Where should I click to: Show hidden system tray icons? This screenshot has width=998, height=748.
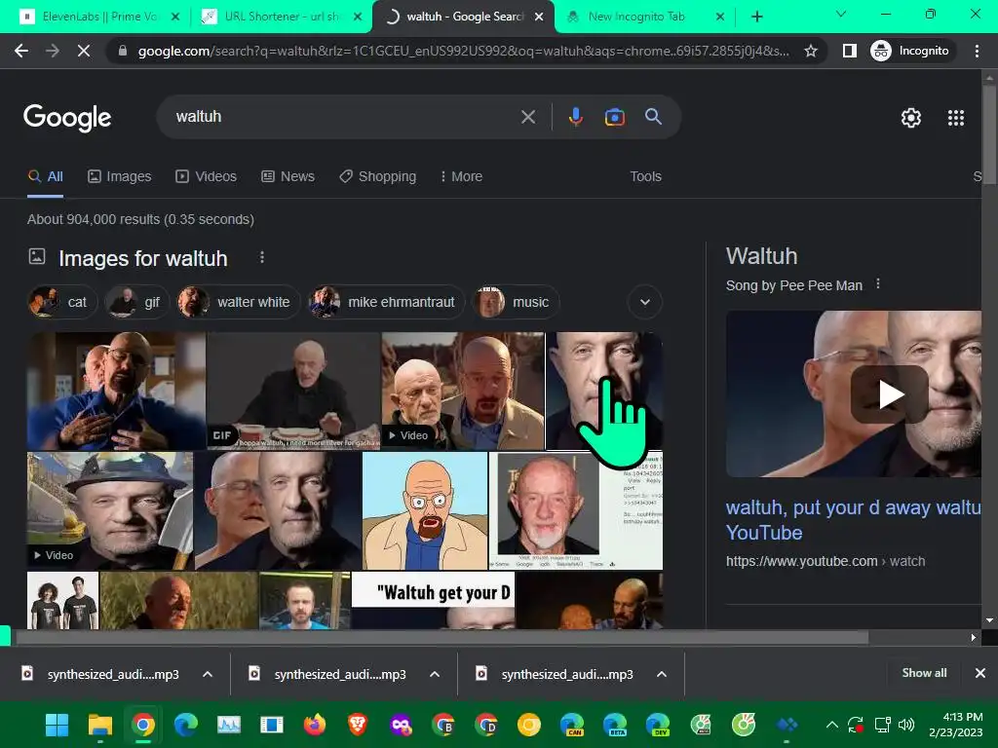[831, 725]
